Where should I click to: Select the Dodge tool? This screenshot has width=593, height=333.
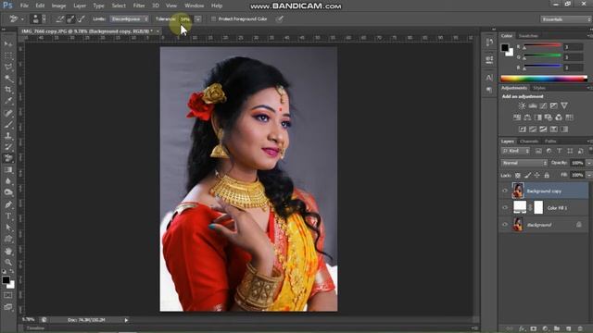[x=8, y=192]
